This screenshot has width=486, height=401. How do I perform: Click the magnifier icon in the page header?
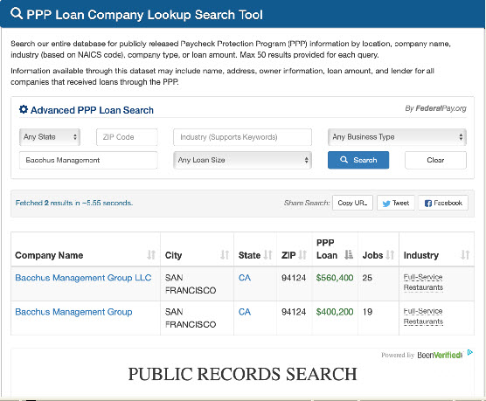[17, 14]
